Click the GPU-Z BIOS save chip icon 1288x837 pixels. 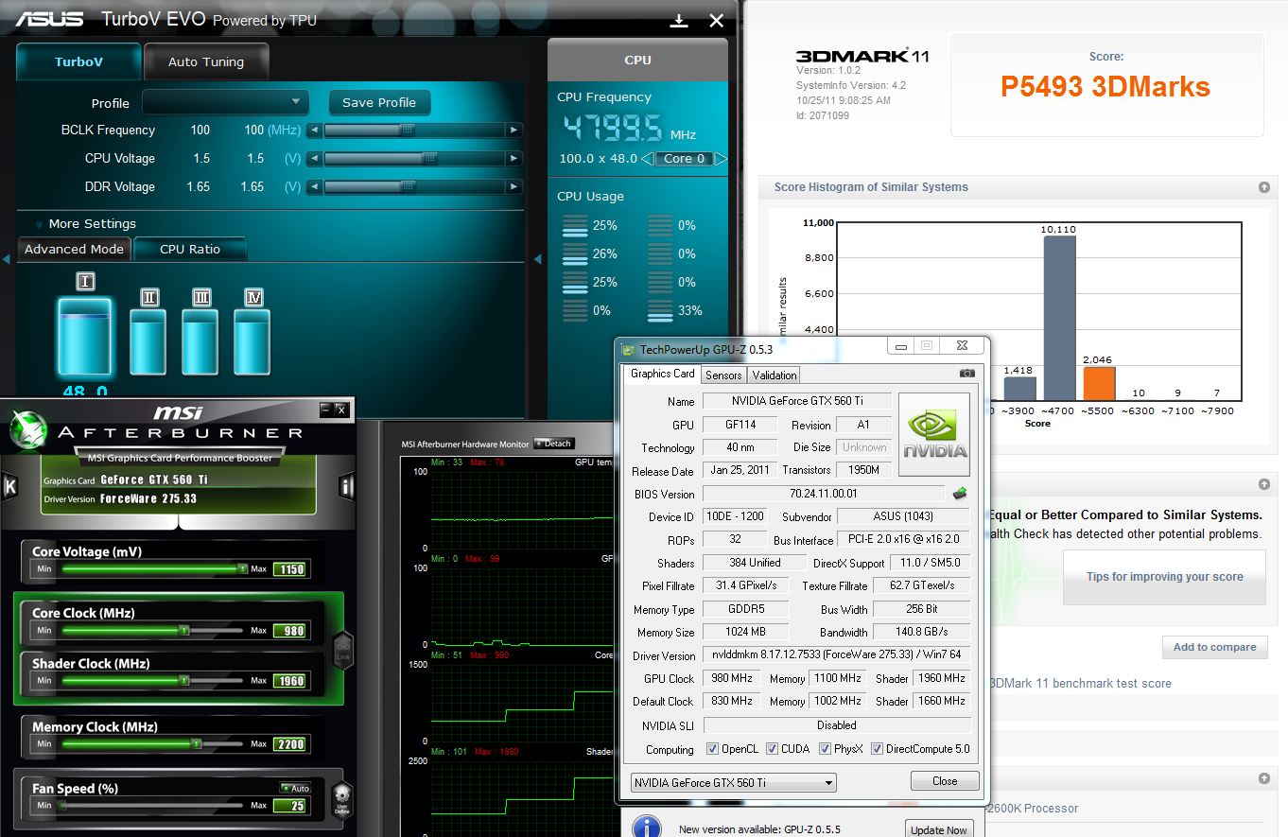[x=960, y=494]
